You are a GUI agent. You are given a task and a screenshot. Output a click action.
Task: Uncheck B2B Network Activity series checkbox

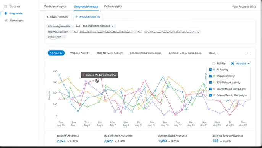tap(210, 83)
